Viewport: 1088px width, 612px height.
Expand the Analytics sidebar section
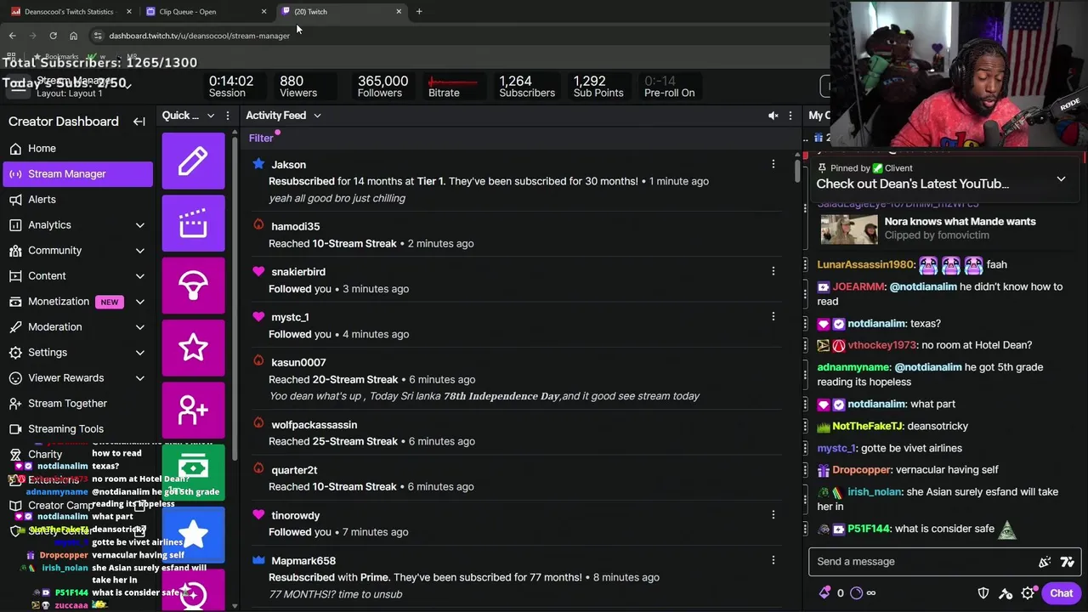click(139, 225)
